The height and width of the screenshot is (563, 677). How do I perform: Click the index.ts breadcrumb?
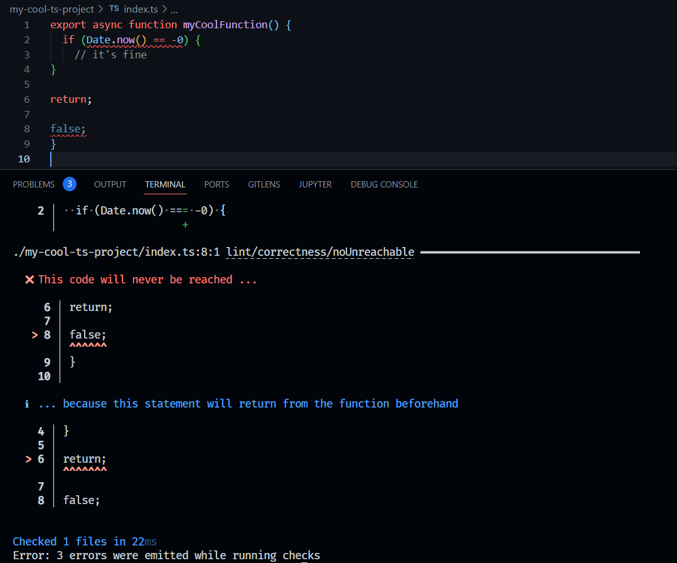coord(141,9)
